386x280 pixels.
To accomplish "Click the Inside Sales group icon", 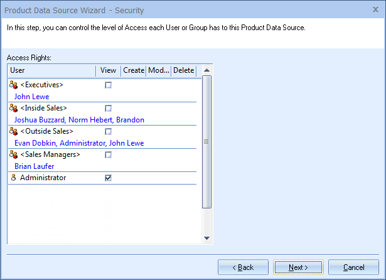I will [x=14, y=108].
